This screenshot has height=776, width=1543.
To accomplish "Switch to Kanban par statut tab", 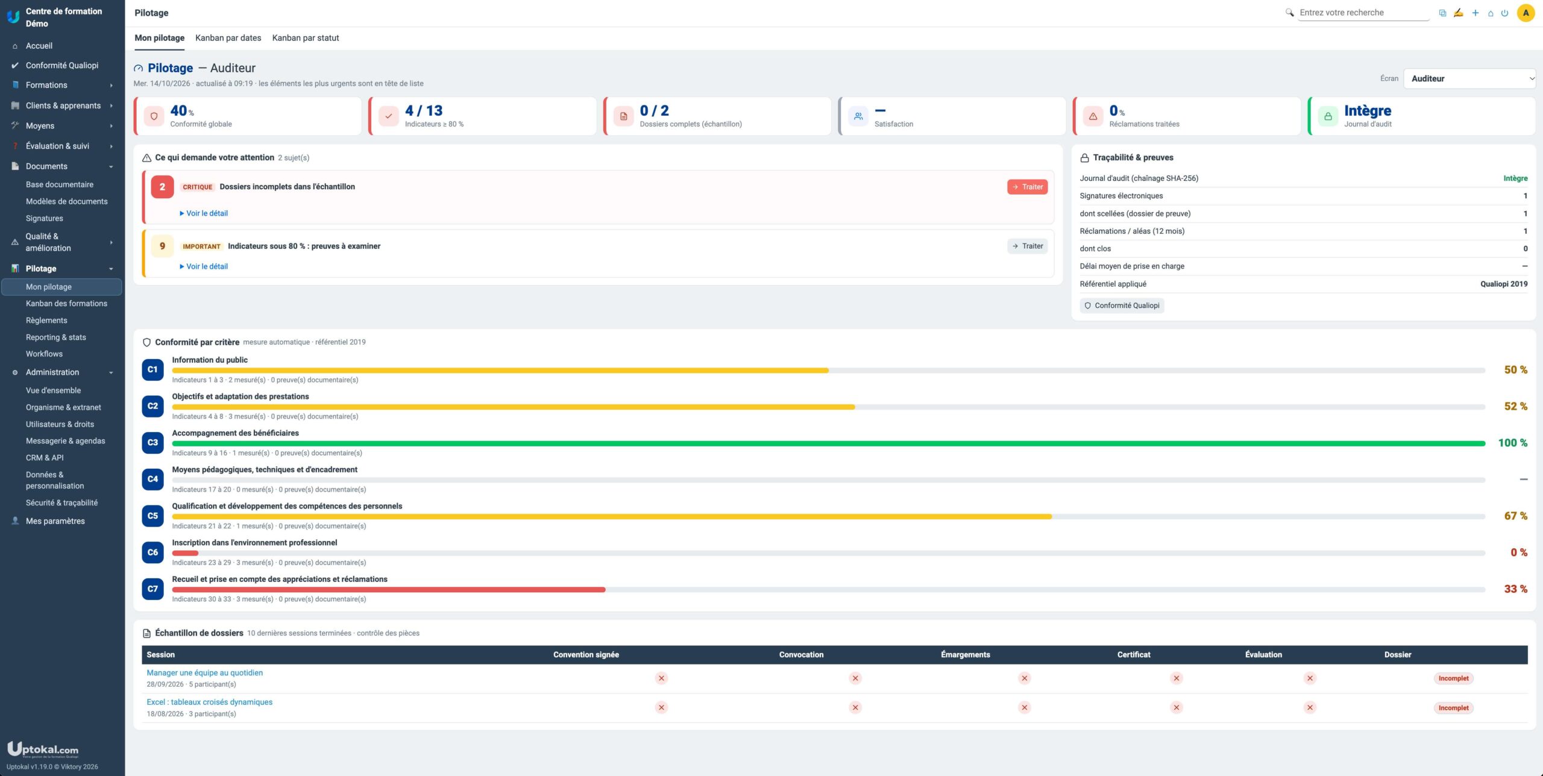I will pos(306,38).
